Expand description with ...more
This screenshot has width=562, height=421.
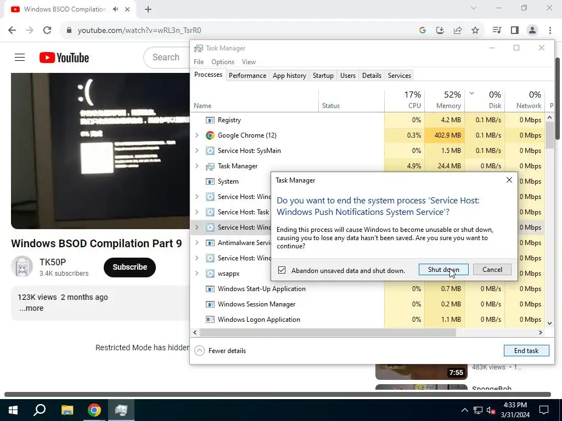pos(31,308)
